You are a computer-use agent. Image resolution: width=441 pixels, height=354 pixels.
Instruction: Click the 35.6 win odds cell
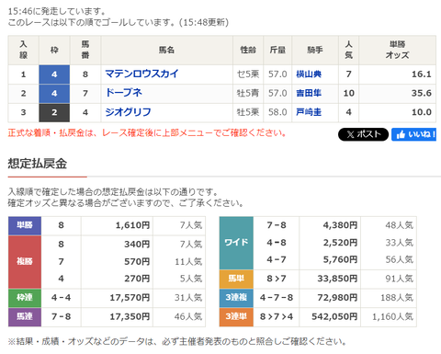(397, 93)
